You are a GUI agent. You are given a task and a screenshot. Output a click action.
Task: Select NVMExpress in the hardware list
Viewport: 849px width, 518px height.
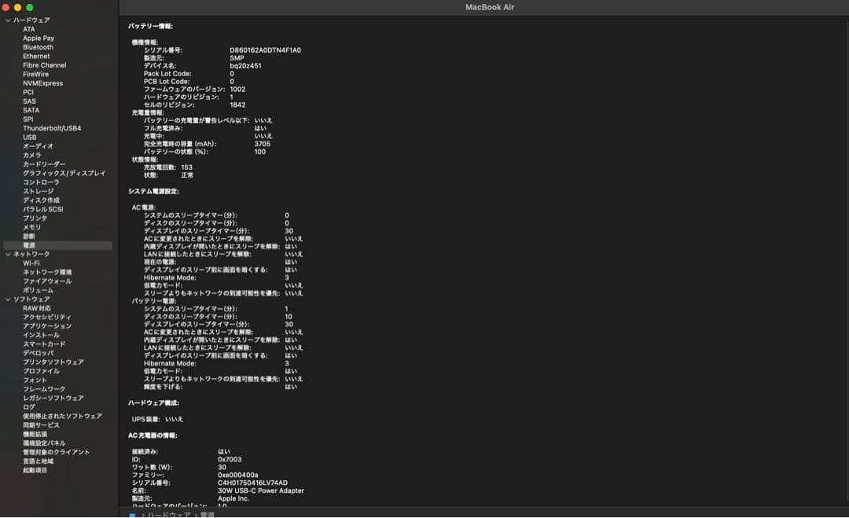tap(42, 83)
